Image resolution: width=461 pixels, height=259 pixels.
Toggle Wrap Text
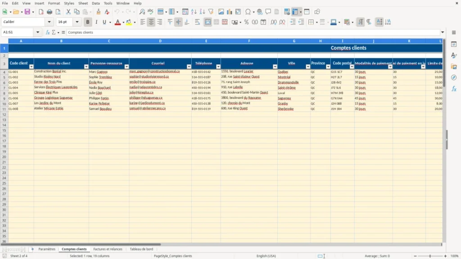[x=197, y=22]
